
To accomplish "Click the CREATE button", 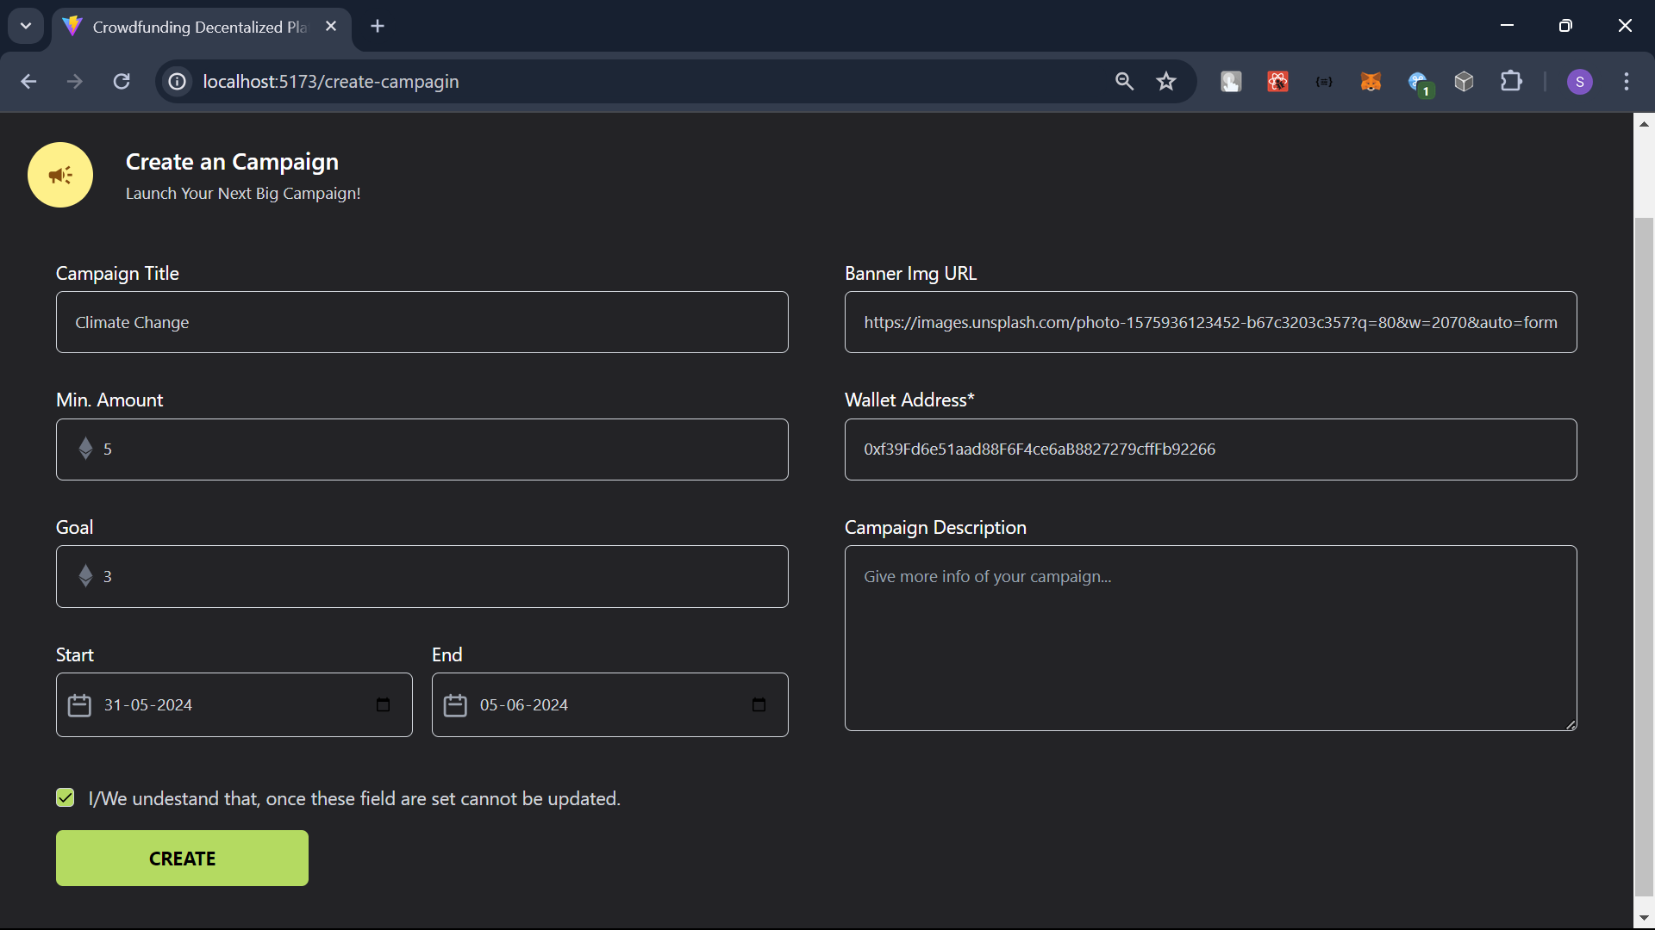I will (x=182, y=858).
